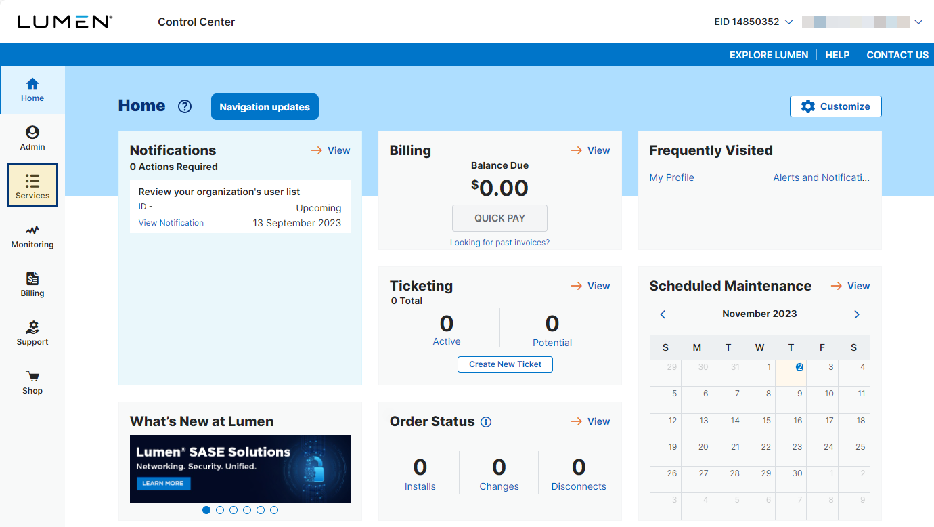Open Home in the sidebar
934x527 pixels.
point(32,90)
